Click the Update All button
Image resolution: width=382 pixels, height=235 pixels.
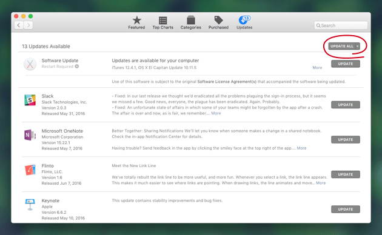tap(341, 46)
